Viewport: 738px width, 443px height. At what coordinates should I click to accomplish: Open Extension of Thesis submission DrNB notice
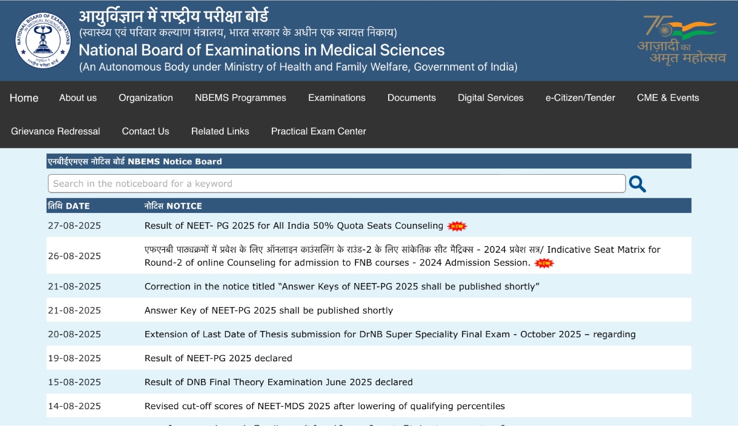390,334
